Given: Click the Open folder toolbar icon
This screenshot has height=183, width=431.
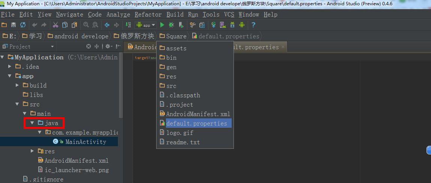Looking at the screenshot, I should point(4,25).
